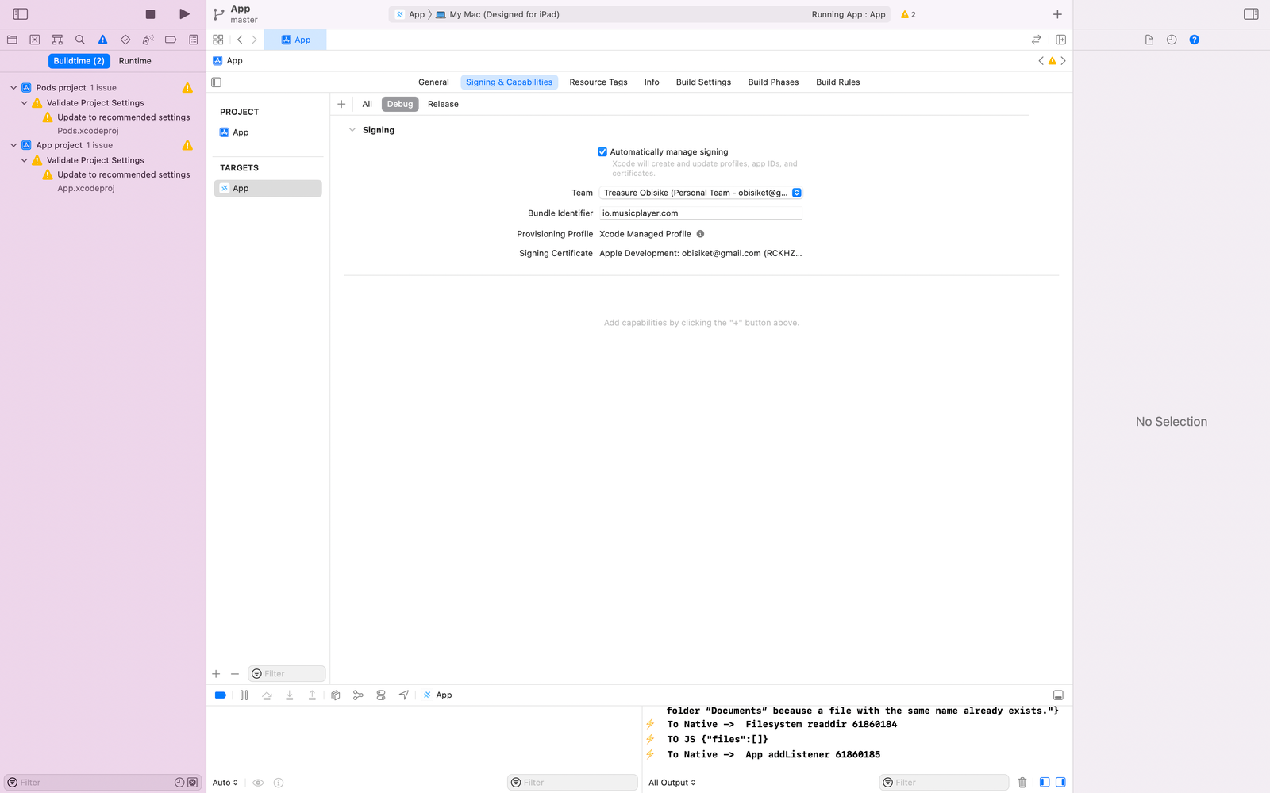Toggle the inspectors panel on the right
The height and width of the screenshot is (793, 1270).
click(1251, 14)
